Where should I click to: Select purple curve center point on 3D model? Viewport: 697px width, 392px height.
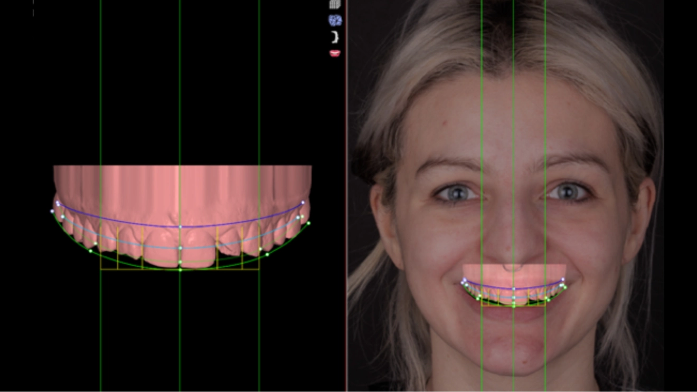point(180,227)
